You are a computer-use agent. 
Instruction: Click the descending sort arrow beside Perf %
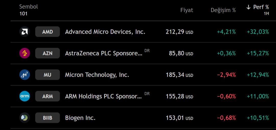pyautogui.click(x=248, y=7)
